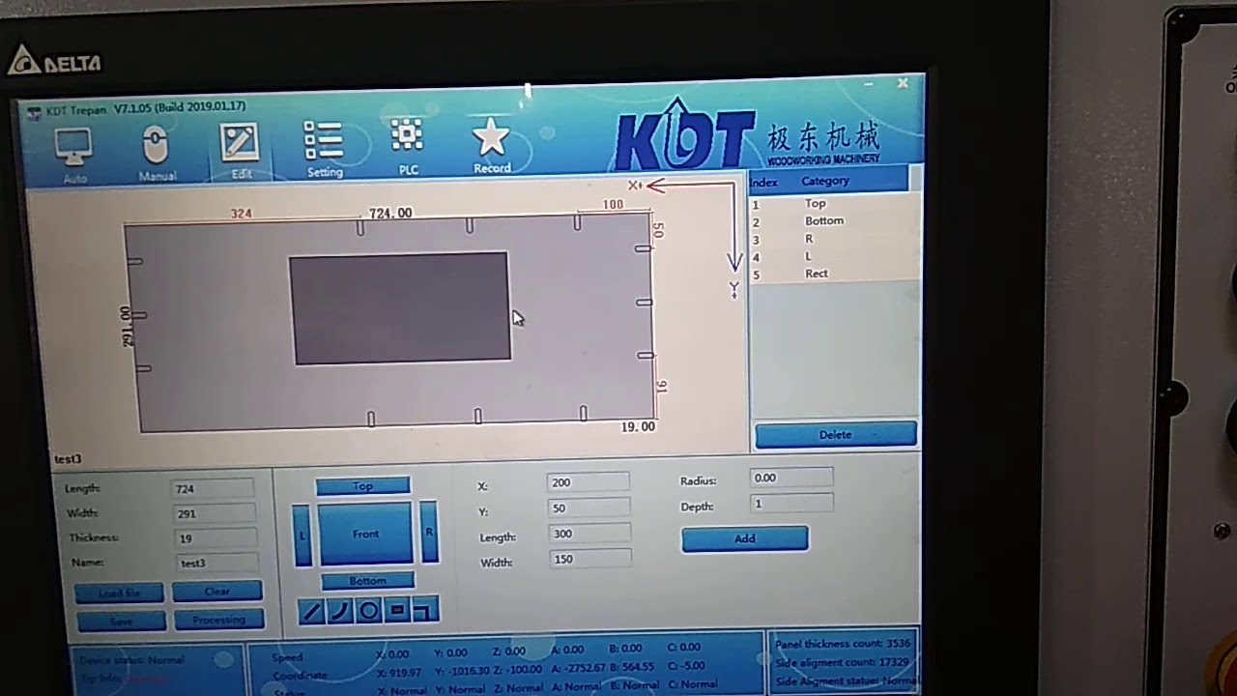
Task: Click the Index column header
Action: [x=763, y=182]
